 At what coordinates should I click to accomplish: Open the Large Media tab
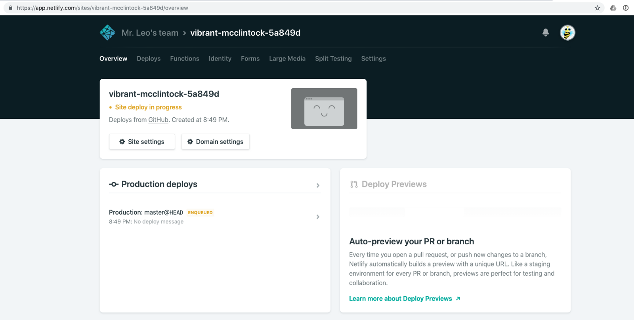pyautogui.click(x=287, y=59)
